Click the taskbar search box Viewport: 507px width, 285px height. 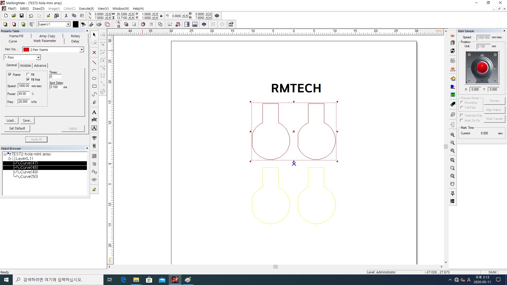pyautogui.click(x=58, y=280)
